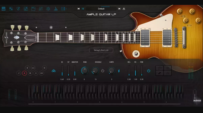Toggle the red record button

tap(24, 73)
